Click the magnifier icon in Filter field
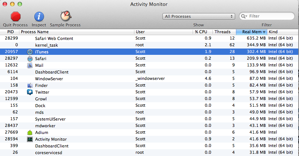Viewport: 299px width, 156px height. click(244, 16)
